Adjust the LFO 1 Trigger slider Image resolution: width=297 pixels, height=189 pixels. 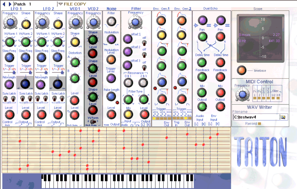14,72
